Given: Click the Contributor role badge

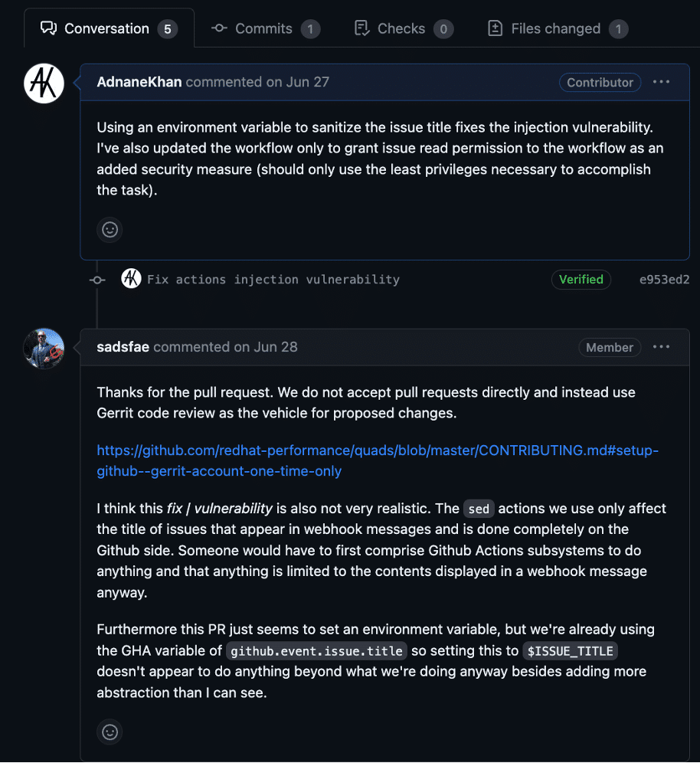Looking at the screenshot, I should click(x=600, y=82).
